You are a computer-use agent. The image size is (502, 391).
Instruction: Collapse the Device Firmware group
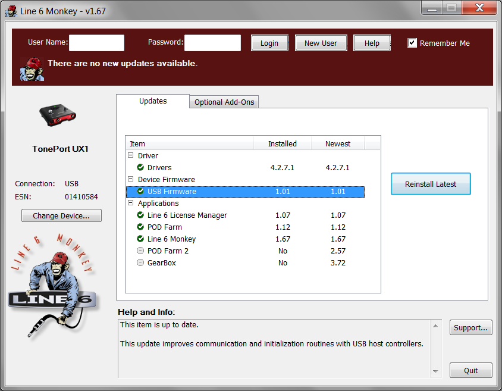point(131,179)
